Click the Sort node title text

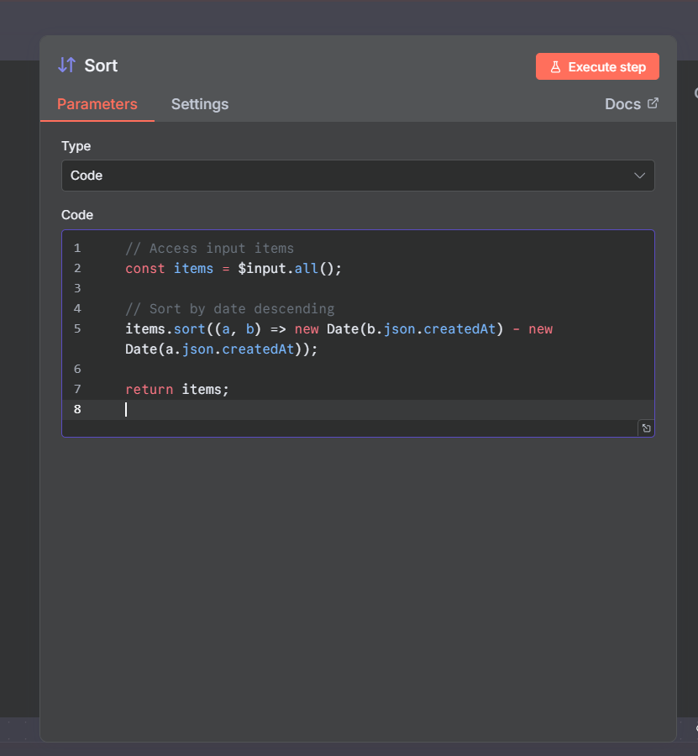(x=101, y=66)
